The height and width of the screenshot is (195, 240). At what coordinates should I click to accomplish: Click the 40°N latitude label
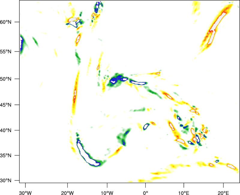point(6,130)
